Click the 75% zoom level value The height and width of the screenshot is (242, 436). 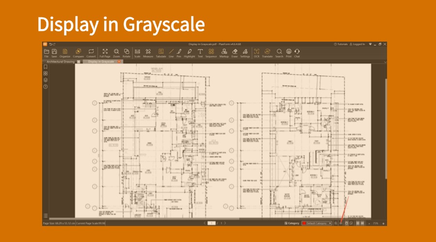click(x=375, y=224)
